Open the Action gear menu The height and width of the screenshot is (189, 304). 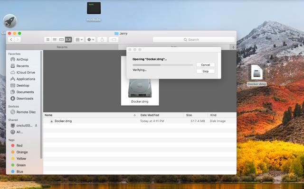[91, 40]
